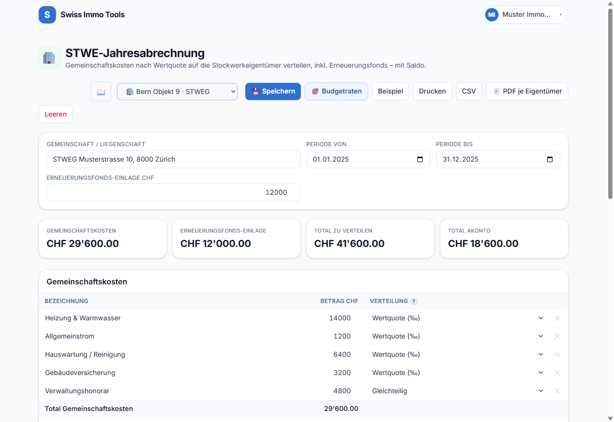The width and height of the screenshot is (614, 422).
Task: Open Periode von calendar picker icon
Action: [x=420, y=159]
